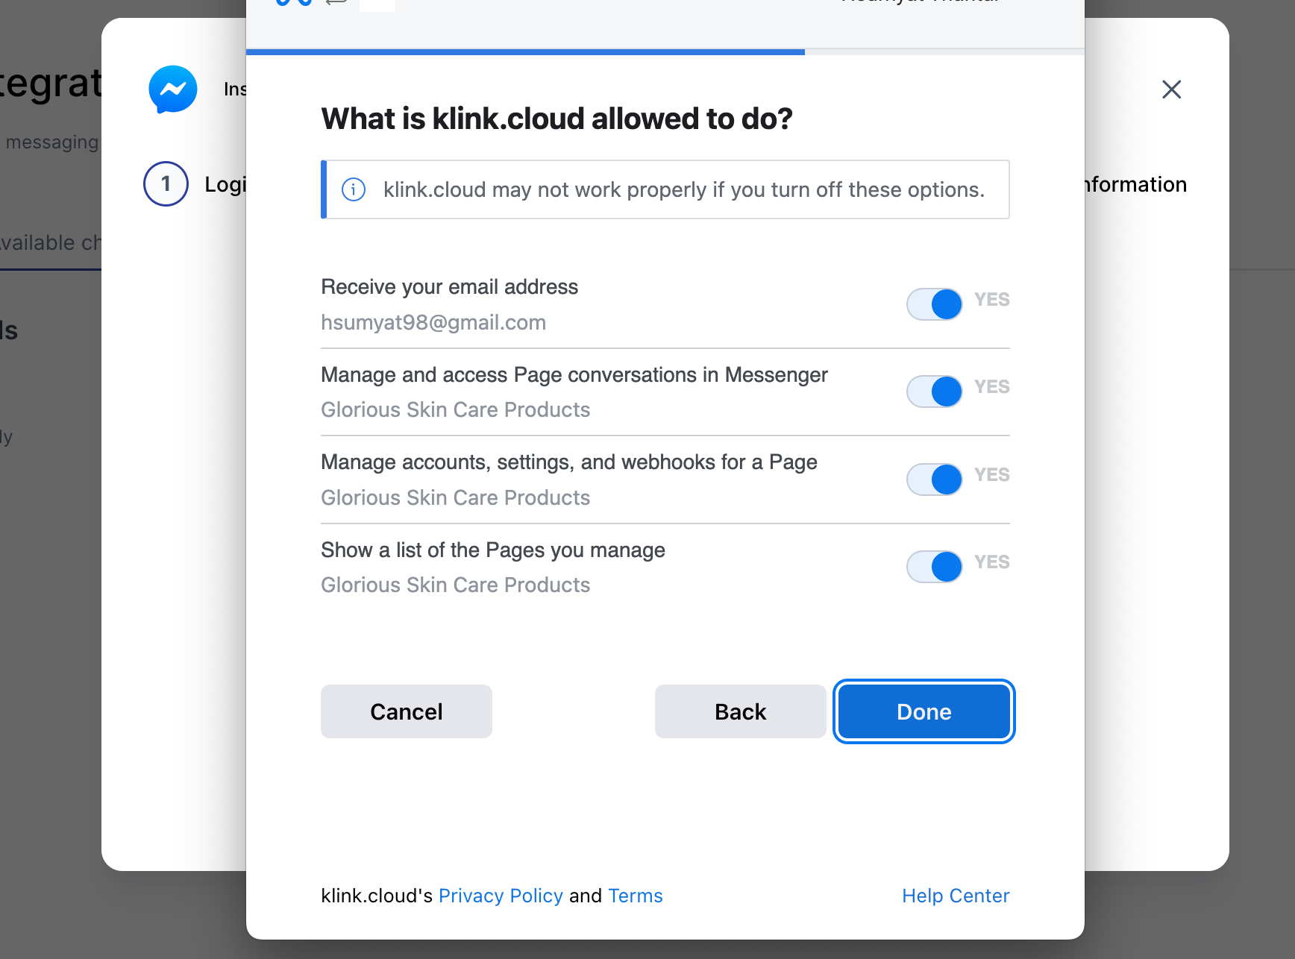Disable the Receive your email address toggle

(934, 304)
